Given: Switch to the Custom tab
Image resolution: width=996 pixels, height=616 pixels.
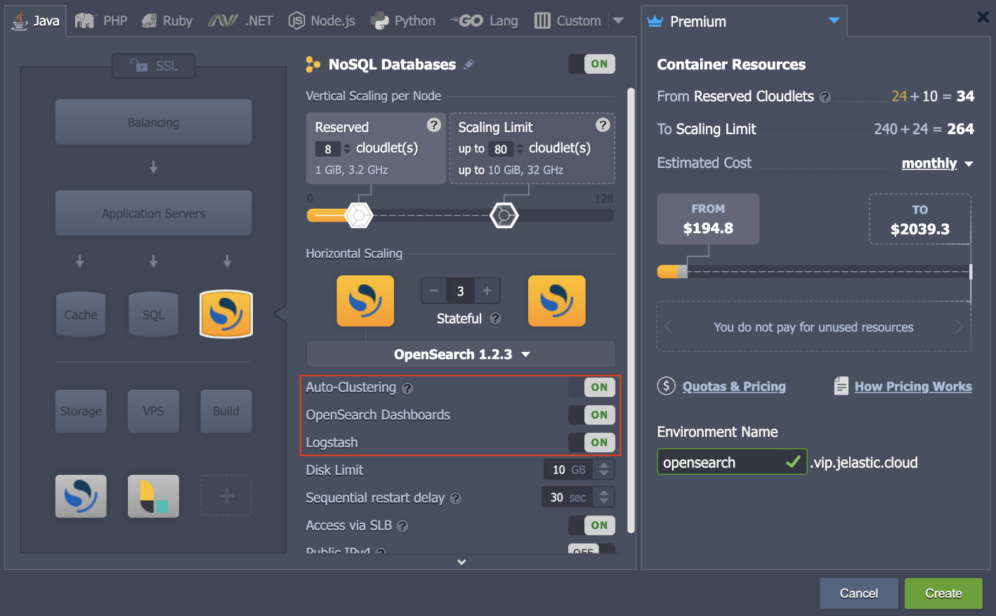Looking at the screenshot, I should (x=568, y=20).
